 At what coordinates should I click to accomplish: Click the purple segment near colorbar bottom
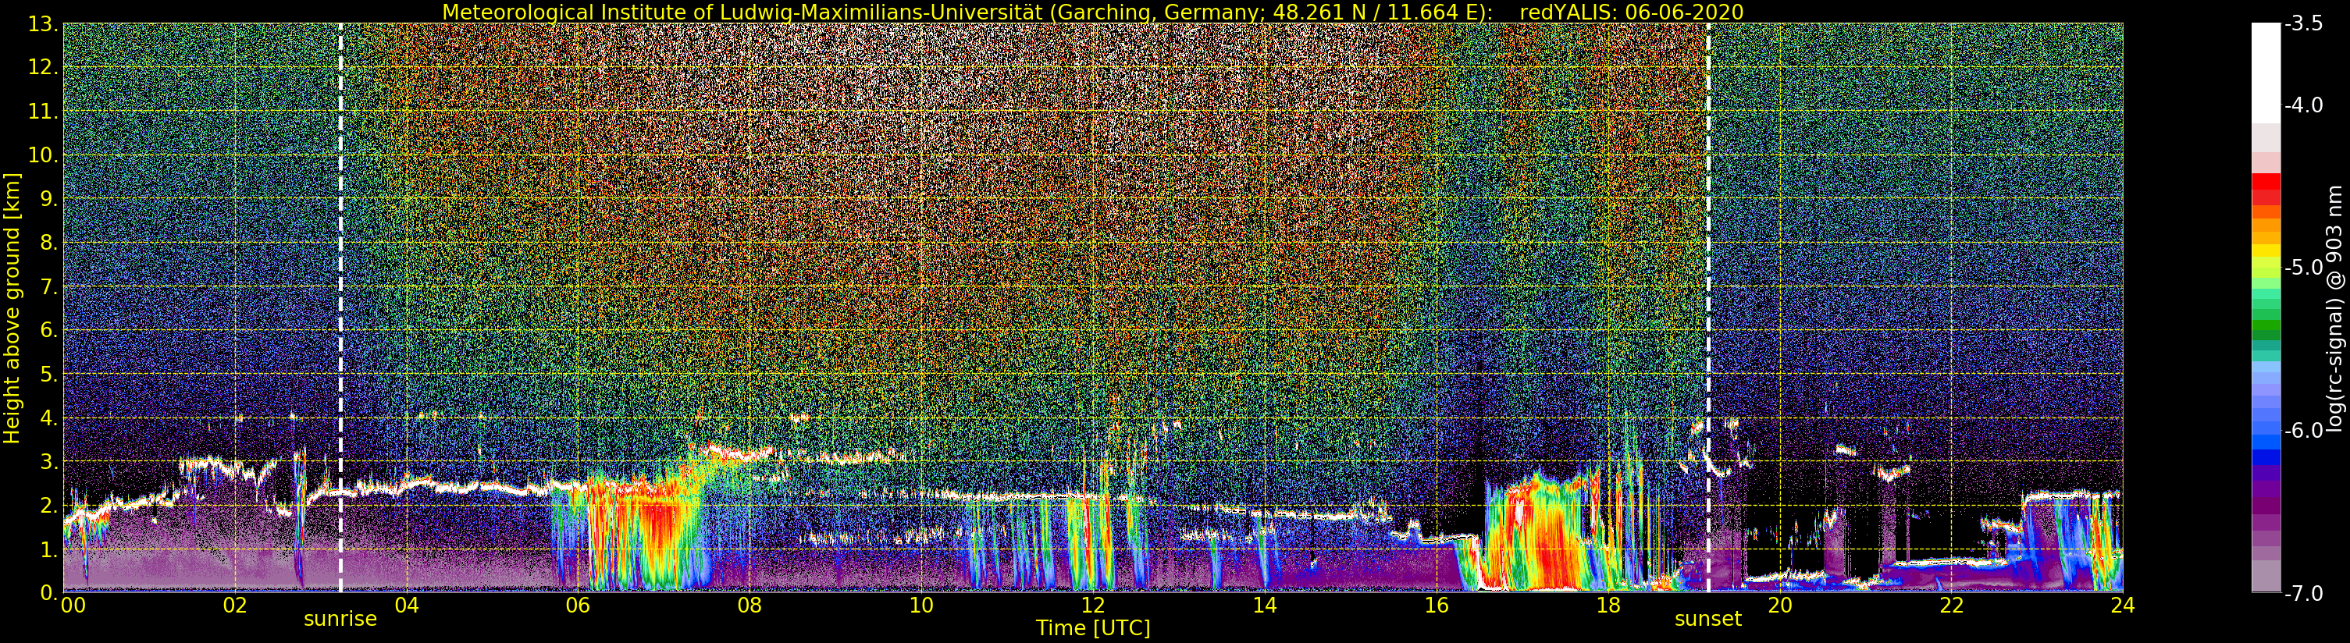tap(2266, 506)
